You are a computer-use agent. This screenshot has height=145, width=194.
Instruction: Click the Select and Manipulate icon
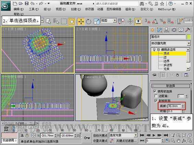pos(130,21)
